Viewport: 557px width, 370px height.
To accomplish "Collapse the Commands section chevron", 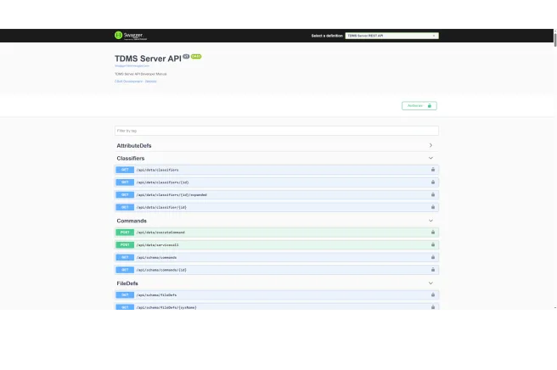I will 430,221.
